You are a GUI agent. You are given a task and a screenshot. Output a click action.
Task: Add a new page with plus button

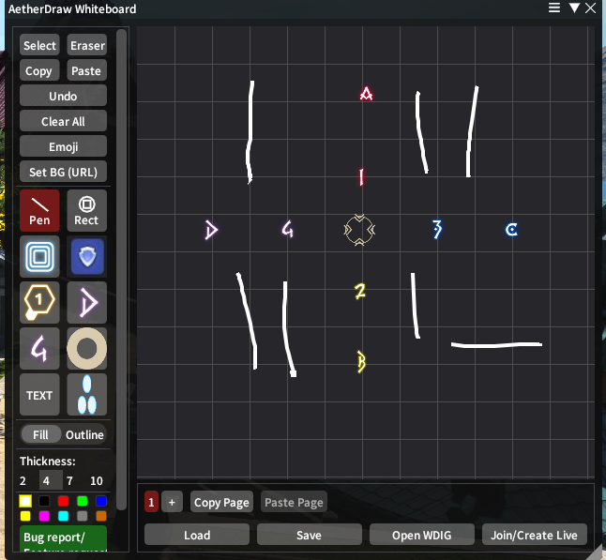172,502
